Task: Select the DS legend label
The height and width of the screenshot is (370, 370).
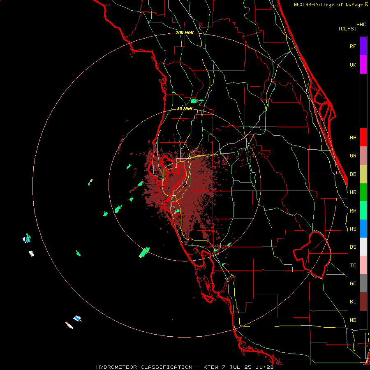Action: (353, 247)
